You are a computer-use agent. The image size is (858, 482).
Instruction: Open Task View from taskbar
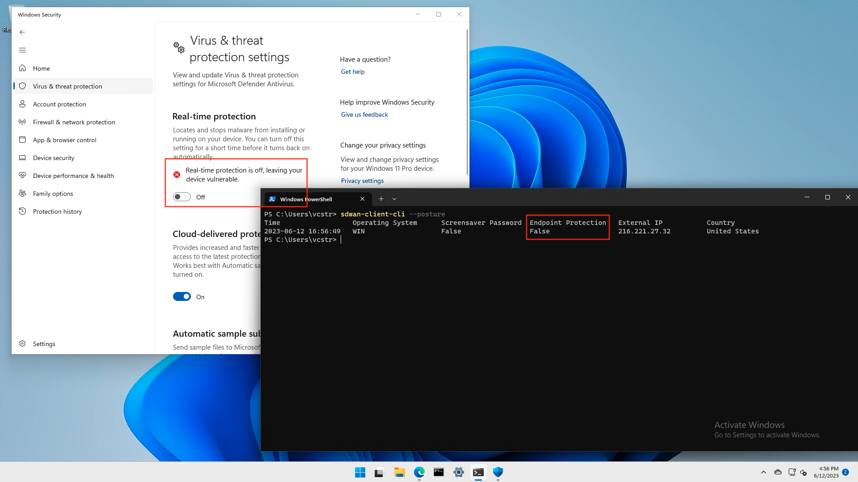pos(380,472)
